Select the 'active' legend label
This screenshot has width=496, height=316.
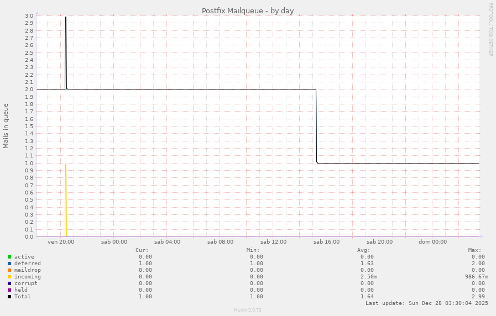24,257
